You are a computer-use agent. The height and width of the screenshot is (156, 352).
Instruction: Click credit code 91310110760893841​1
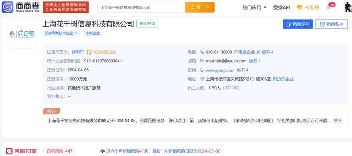click(104, 61)
